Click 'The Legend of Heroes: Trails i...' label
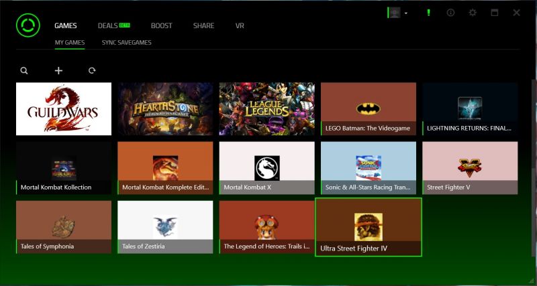The height and width of the screenshot is (286, 537). [266, 246]
